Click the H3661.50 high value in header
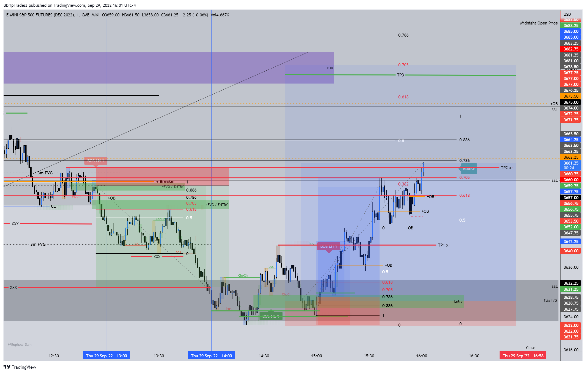Viewport: 586px width, 373px height. point(130,15)
